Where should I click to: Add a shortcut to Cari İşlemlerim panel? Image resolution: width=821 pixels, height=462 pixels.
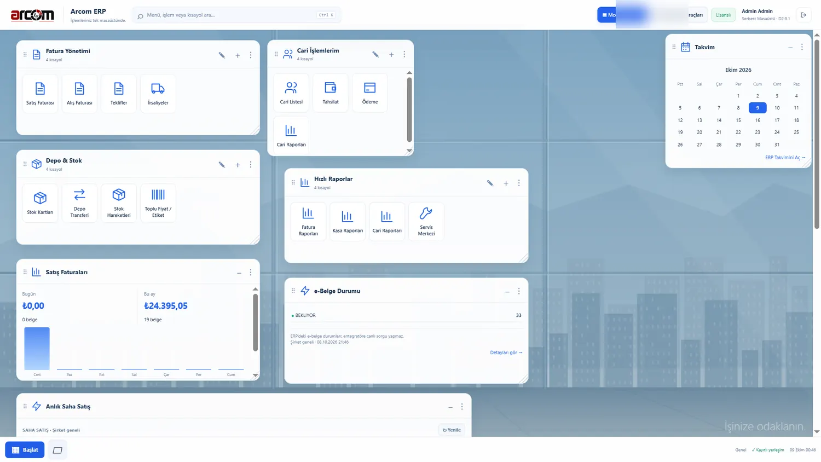pos(391,55)
